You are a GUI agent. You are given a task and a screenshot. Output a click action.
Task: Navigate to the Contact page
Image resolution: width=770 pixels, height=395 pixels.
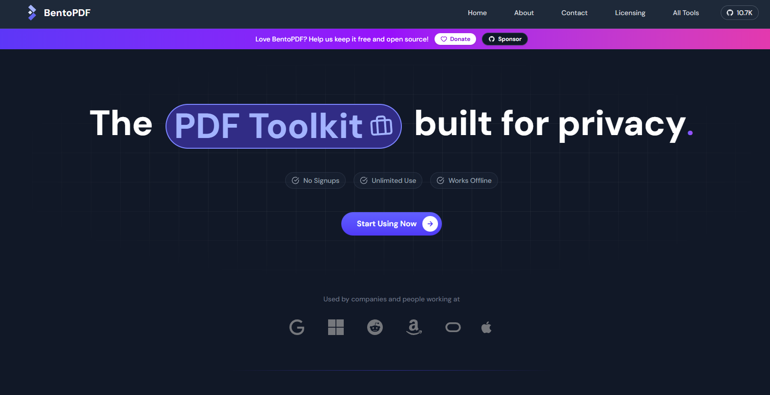point(574,13)
